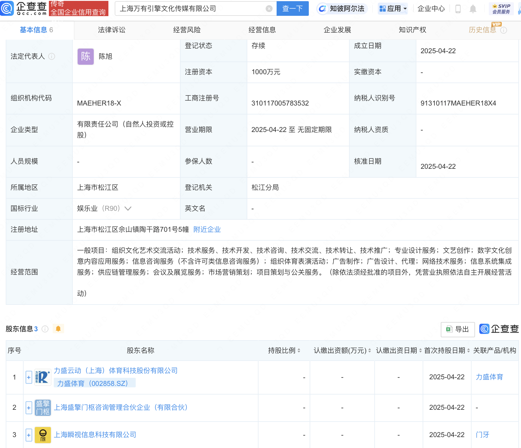
Task: Open 陈旭 legal representative link
Action: [106, 56]
